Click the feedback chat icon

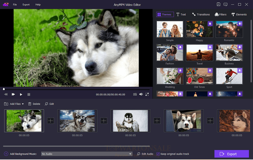[x=225, y=4]
